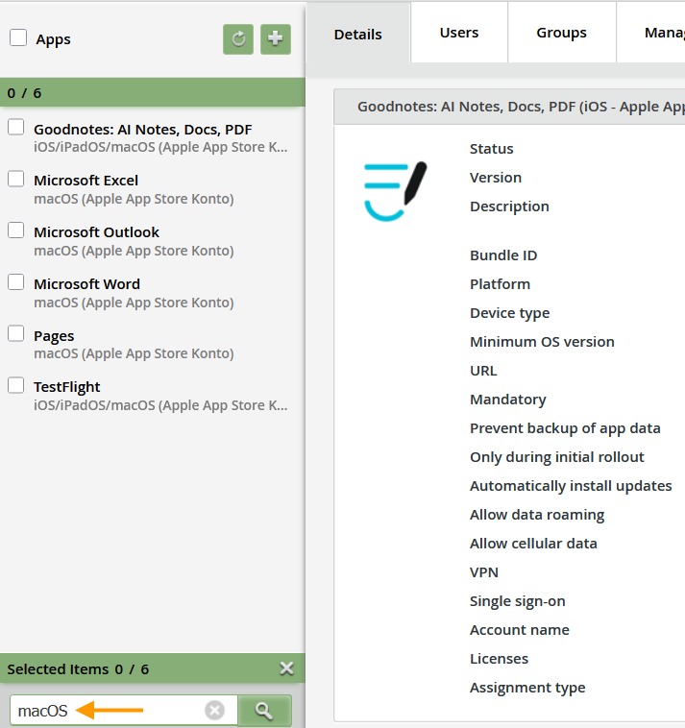
Task: Click Automatically install updates label
Action: pos(571,486)
